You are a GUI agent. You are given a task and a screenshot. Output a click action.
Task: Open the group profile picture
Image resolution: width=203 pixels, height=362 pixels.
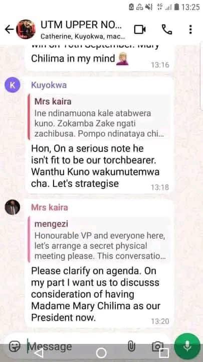[x=26, y=29]
